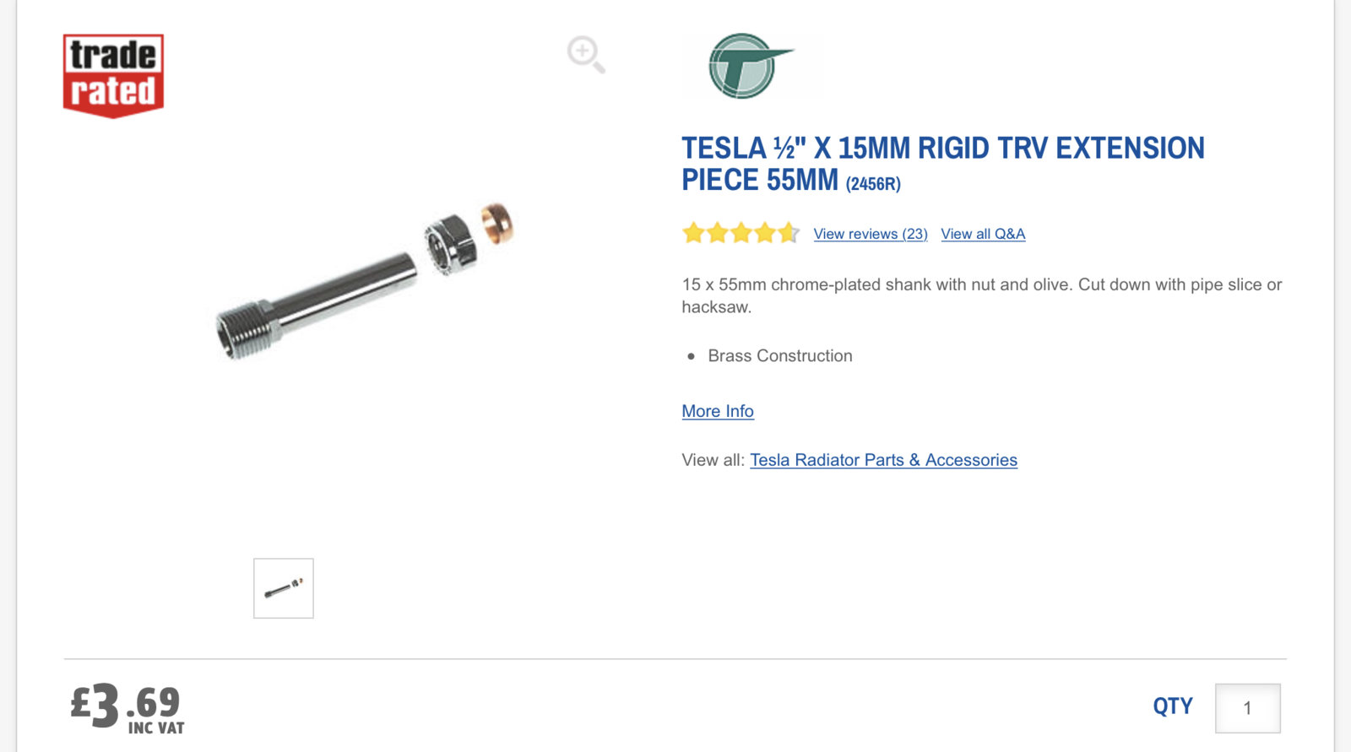Click the product code 2456R

873,183
